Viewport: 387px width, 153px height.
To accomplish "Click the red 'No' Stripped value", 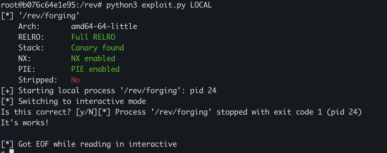I will (x=76, y=80).
